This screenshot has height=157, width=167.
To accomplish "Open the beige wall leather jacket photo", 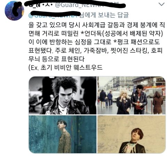I will tap(132, 134).
